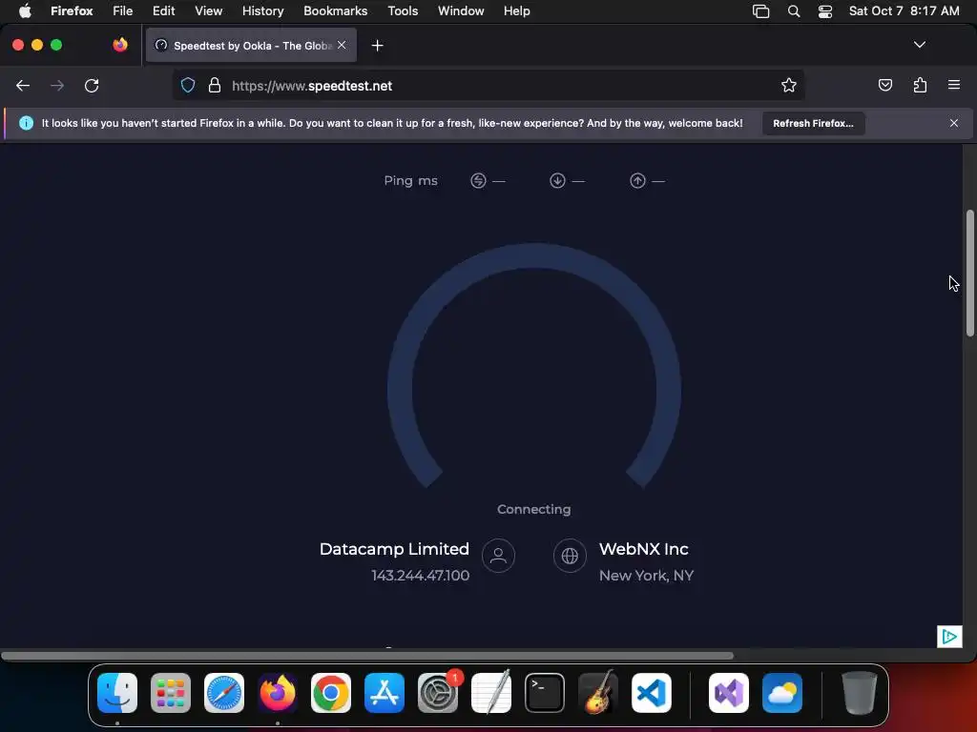Viewport: 977px width, 732px height.
Task: Open the Extensions puzzle icon
Action: [920, 85]
